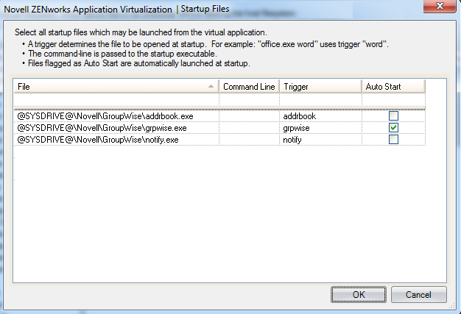
Task: Toggle the File column sort arrow
Action: pos(211,86)
